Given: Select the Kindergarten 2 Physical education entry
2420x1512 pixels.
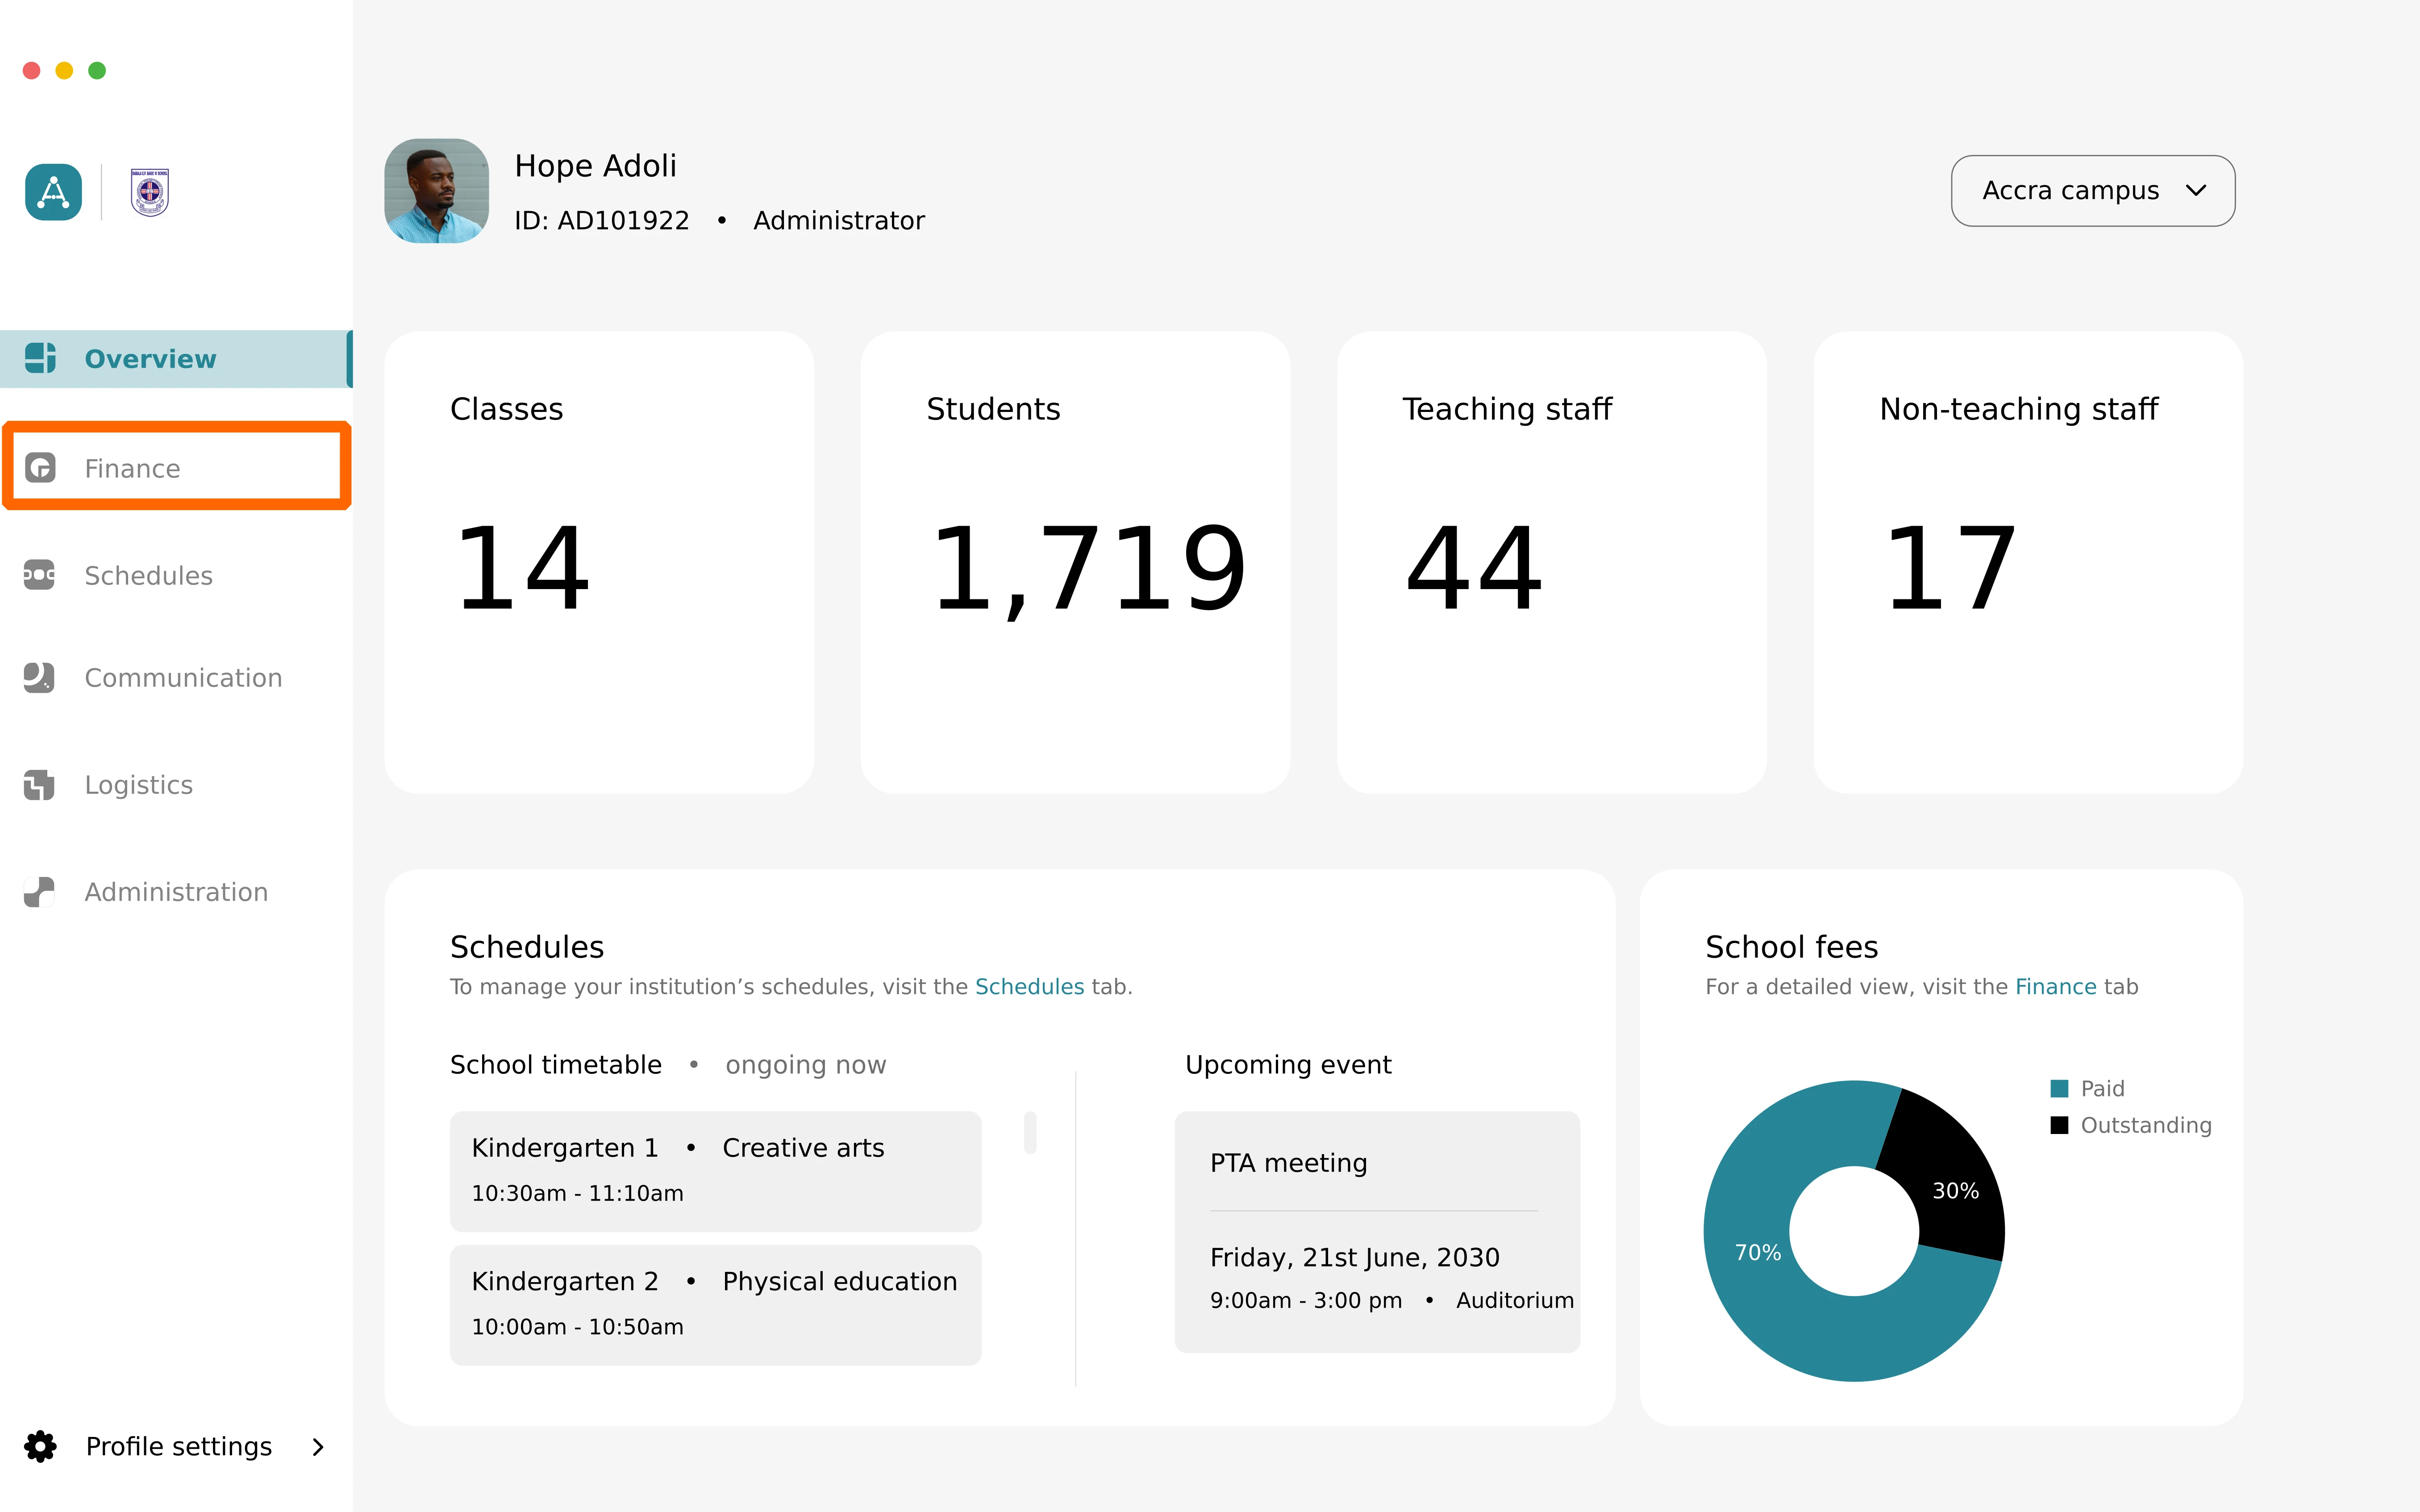Looking at the screenshot, I should [x=716, y=1305].
